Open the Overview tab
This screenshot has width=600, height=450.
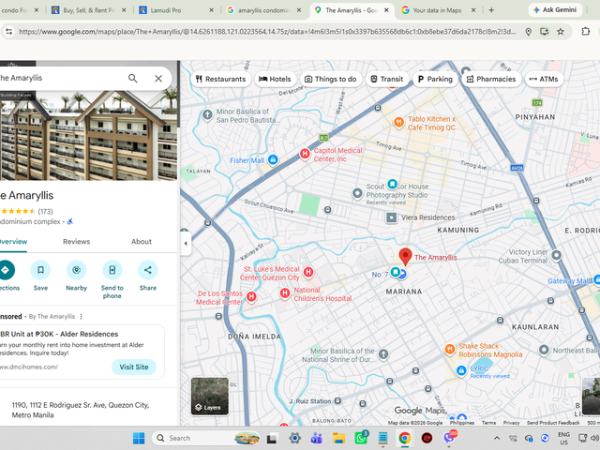(x=13, y=242)
